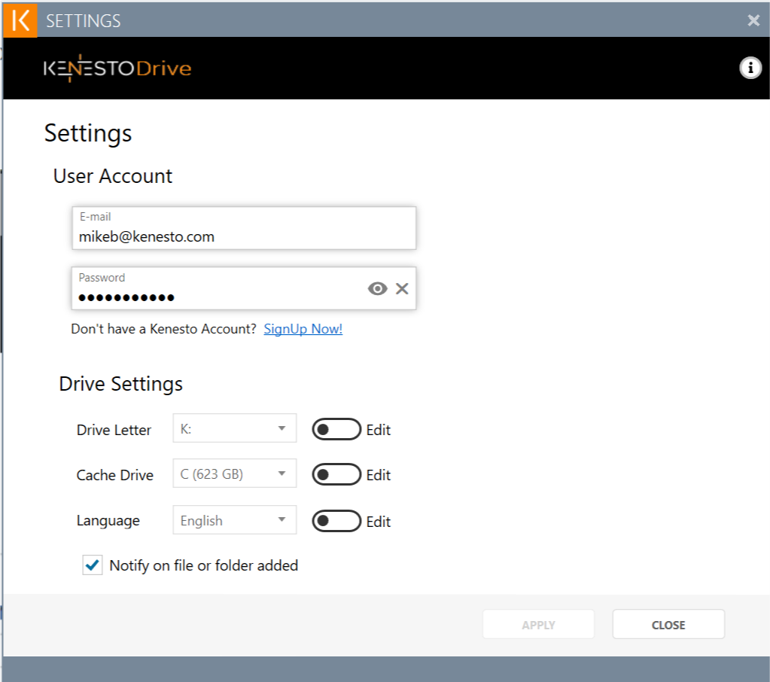Click the APPLY button
This screenshot has height=682, width=770.
tap(538, 625)
